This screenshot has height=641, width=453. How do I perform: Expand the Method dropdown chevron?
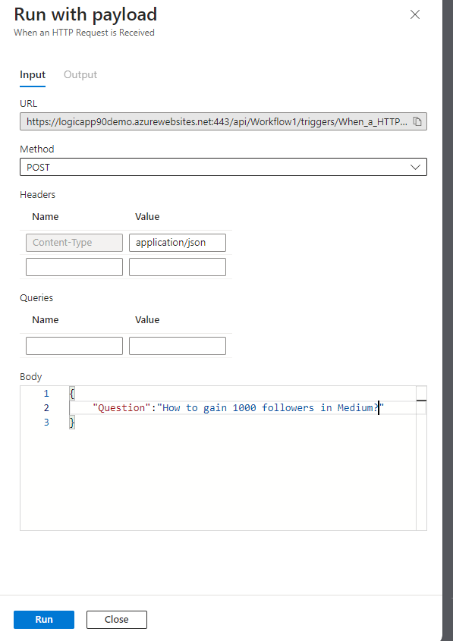[x=415, y=167]
